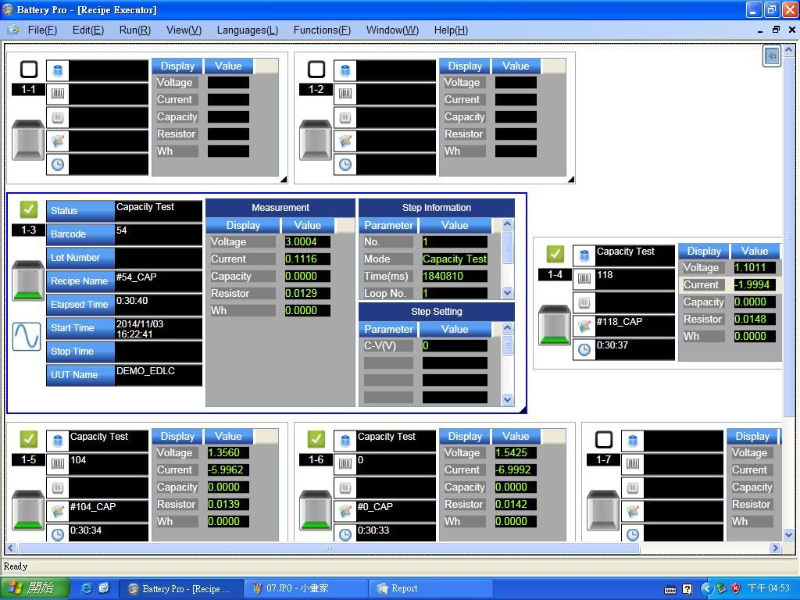Click the green-lit battery holder of channel 1-6
Viewport: 800px width, 600px height.
coord(316,510)
